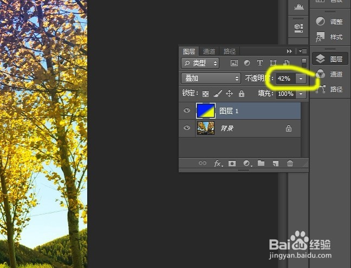Toggle the layer filtering switch
Image resolution: width=351 pixels, height=268 pixels.
pyautogui.click(x=304, y=63)
